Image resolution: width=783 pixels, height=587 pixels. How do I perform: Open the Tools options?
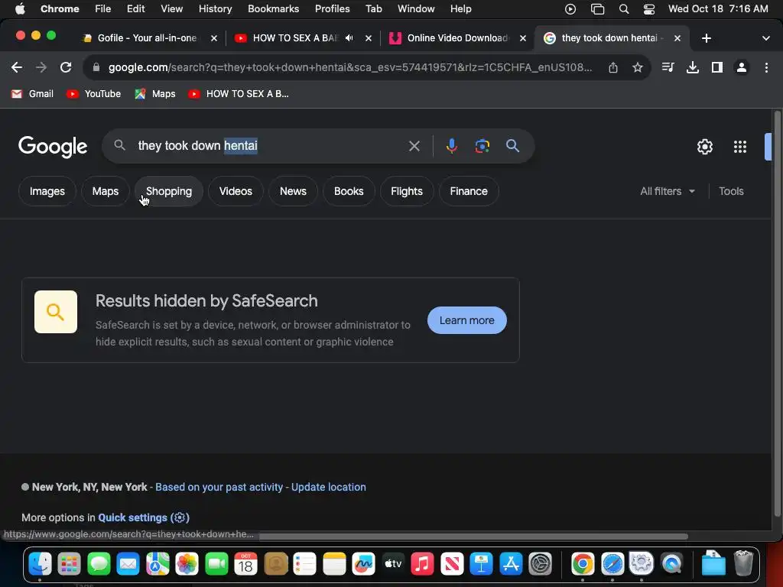(731, 191)
